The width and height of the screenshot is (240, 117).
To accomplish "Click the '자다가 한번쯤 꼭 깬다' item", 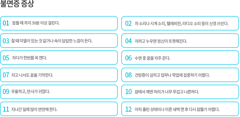I will pos(59,58).
